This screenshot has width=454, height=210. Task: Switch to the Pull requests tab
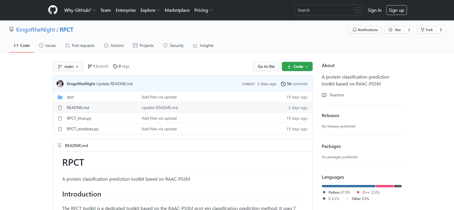pyautogui.click(x=80, y=45)
